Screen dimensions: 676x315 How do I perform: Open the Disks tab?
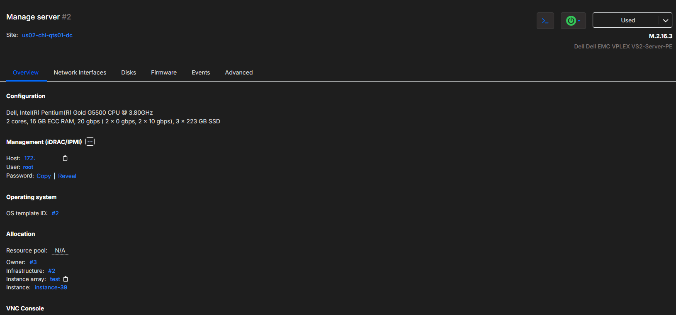tap(129, 72)
